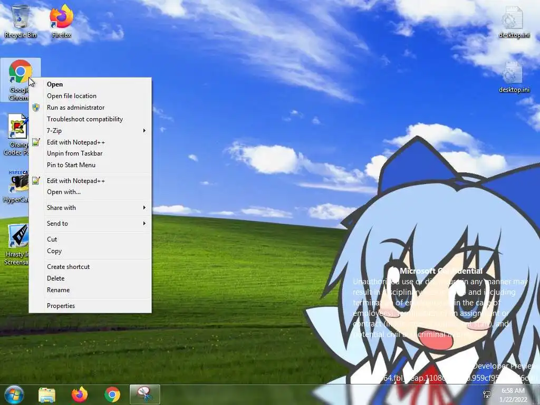The height and width of the screenshot is (405, 540).
Task: Select Troubleshoot compatibility
Action: click(x=90, y=119)
